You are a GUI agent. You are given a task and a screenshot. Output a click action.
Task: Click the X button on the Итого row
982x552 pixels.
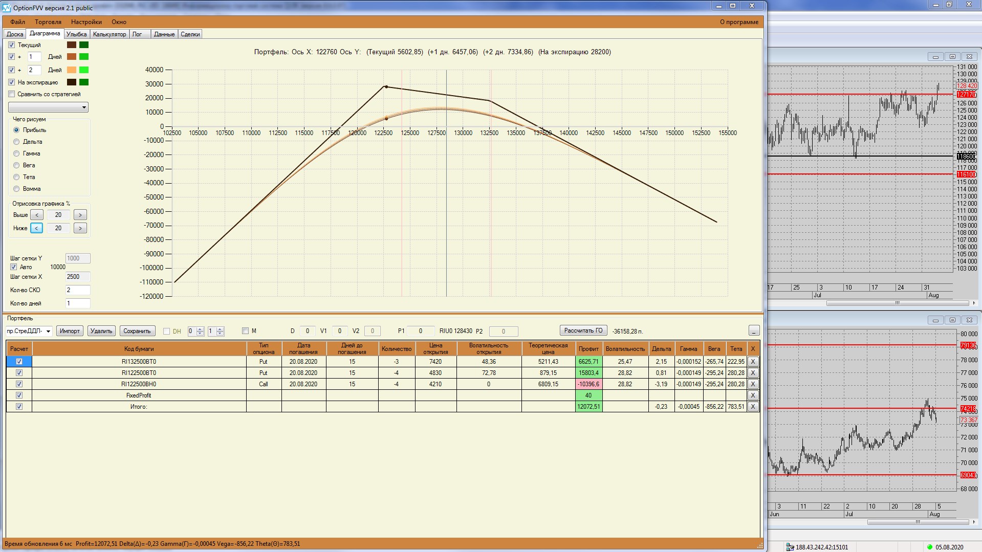[753, 406]
